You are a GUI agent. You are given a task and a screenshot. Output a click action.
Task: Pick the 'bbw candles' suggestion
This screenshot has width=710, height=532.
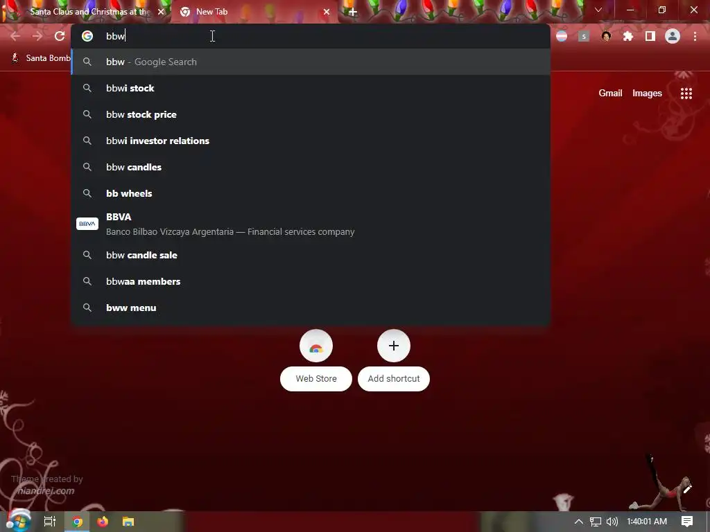point(311,167)
